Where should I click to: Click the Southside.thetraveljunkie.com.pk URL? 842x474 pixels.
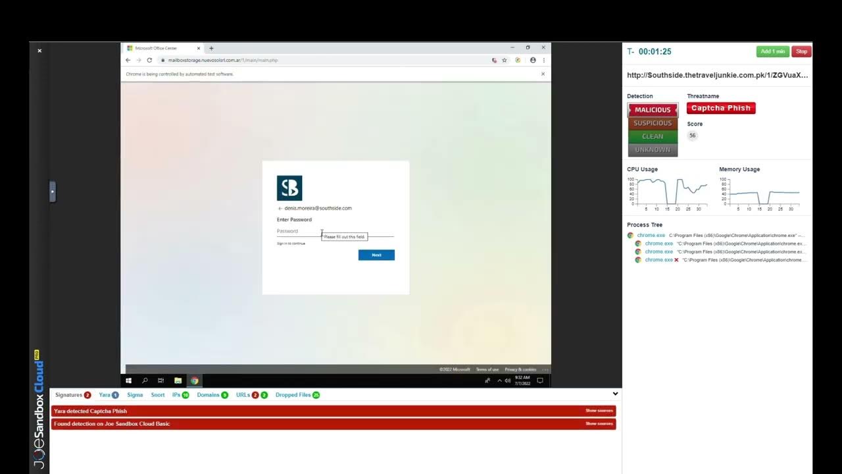click(x=718, y=75)
